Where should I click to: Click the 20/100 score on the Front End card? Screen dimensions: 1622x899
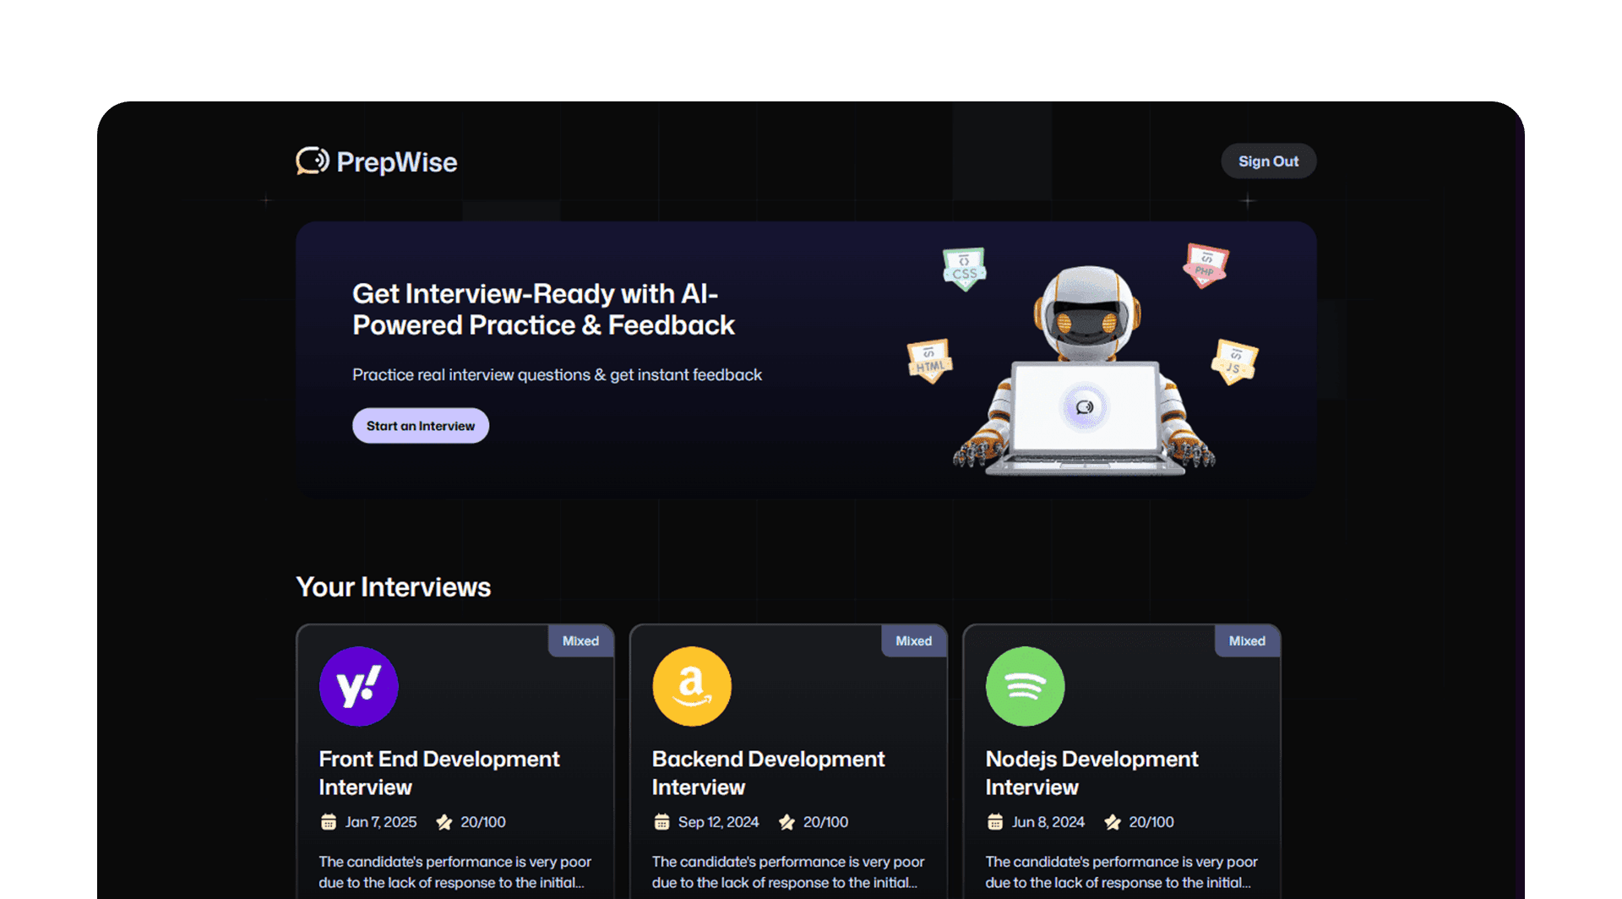coord(483,822)
